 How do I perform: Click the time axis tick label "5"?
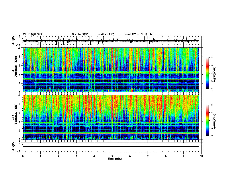click(x=112, y=156)
